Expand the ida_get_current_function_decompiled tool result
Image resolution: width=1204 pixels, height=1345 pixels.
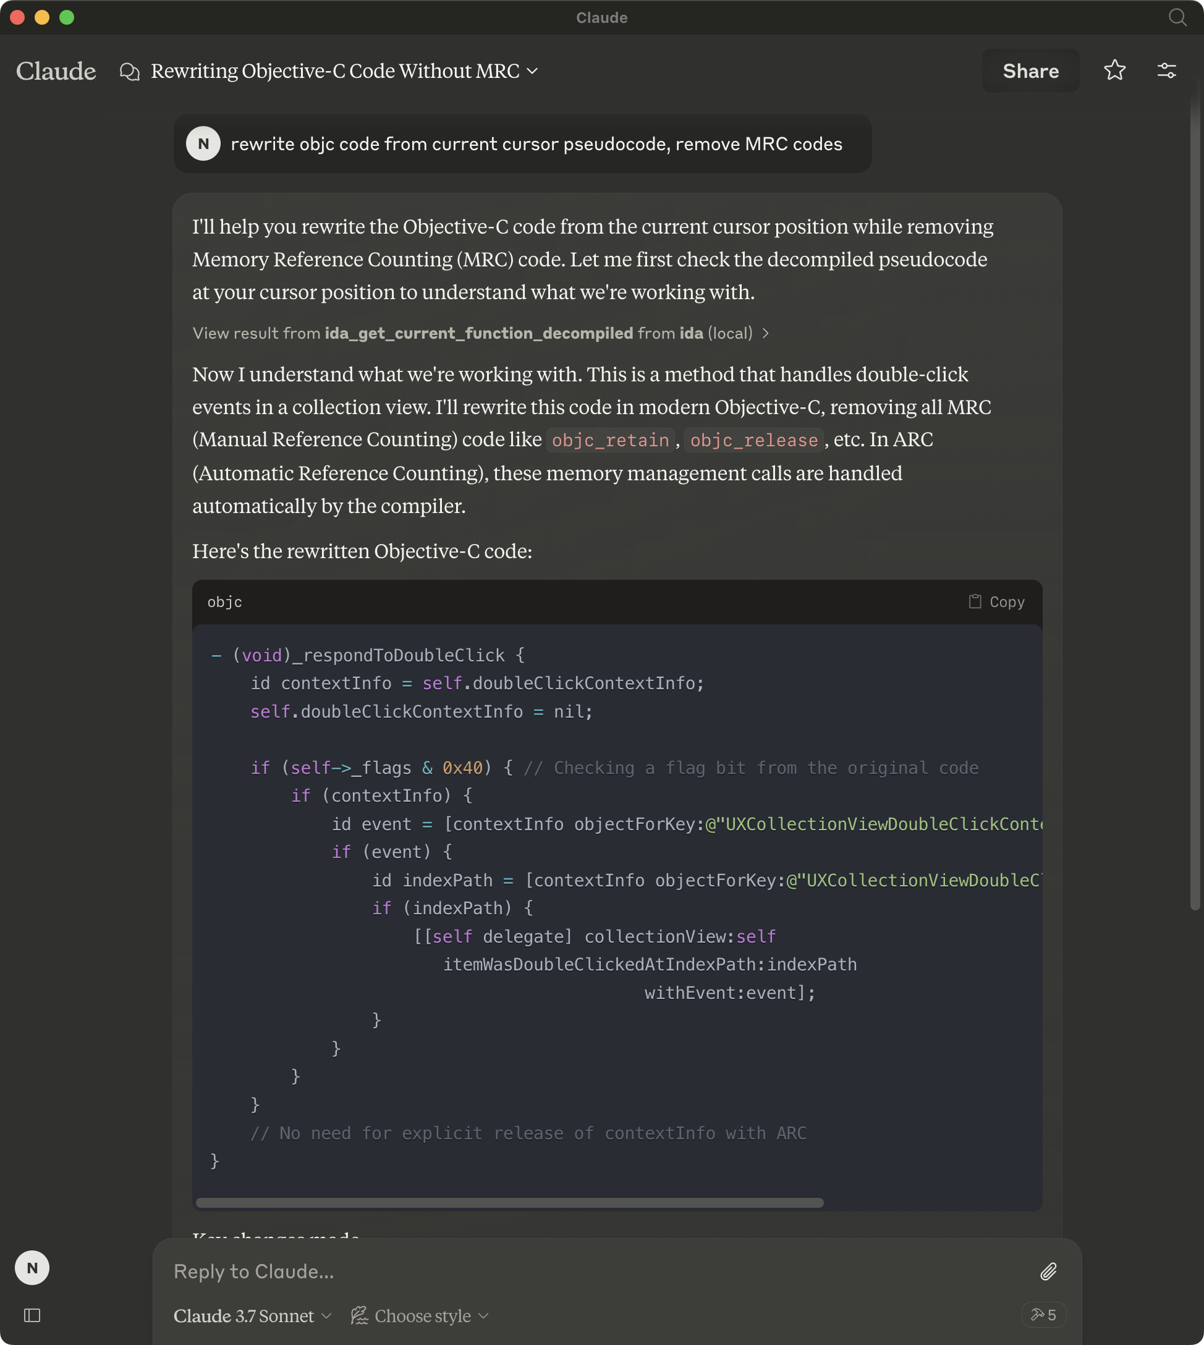(766, 333)
